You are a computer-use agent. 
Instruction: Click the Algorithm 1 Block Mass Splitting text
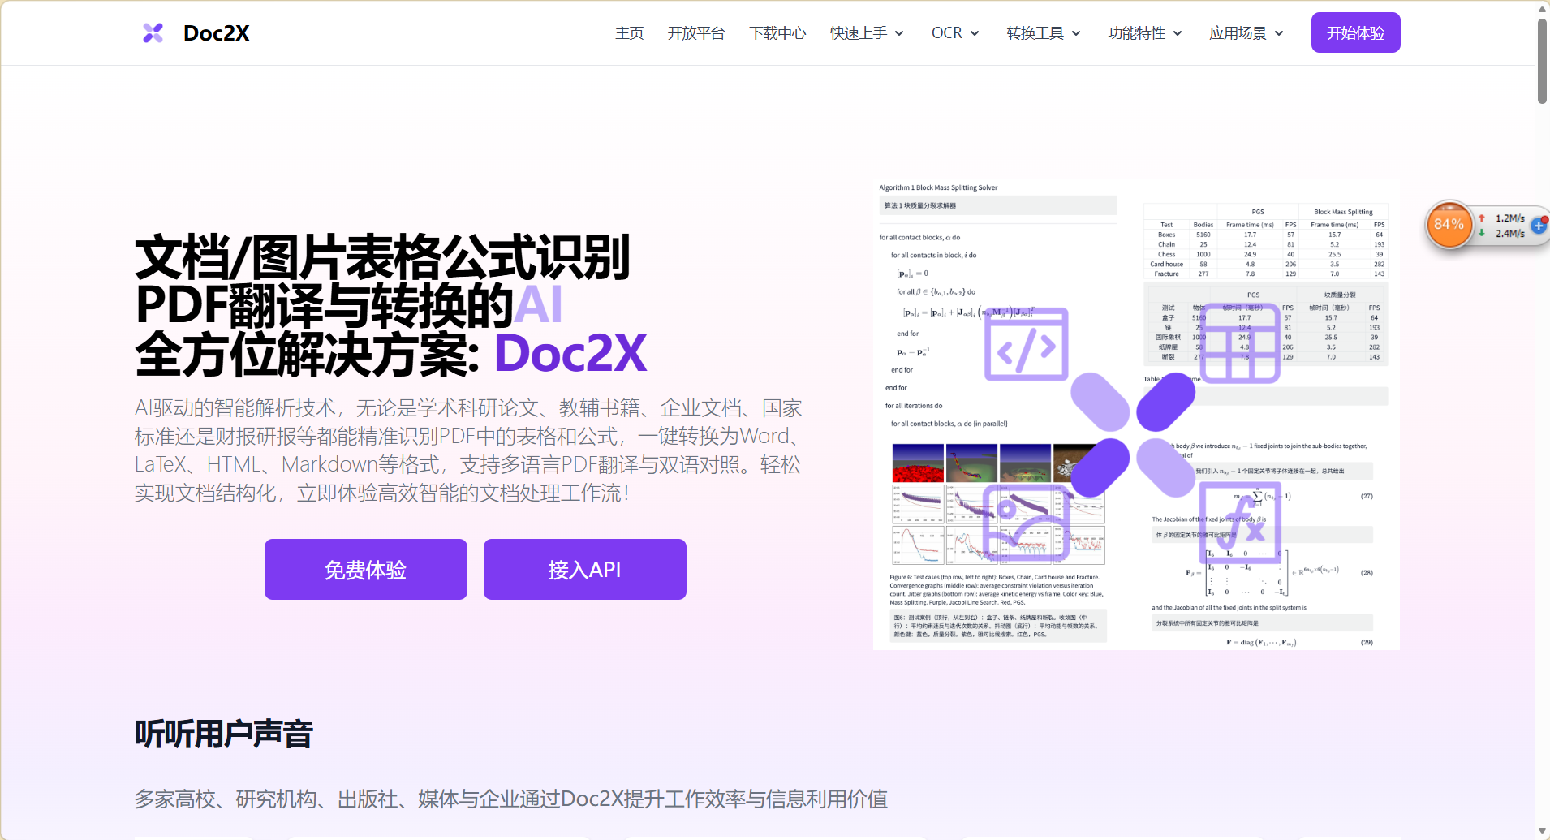(x=938, y=187)
